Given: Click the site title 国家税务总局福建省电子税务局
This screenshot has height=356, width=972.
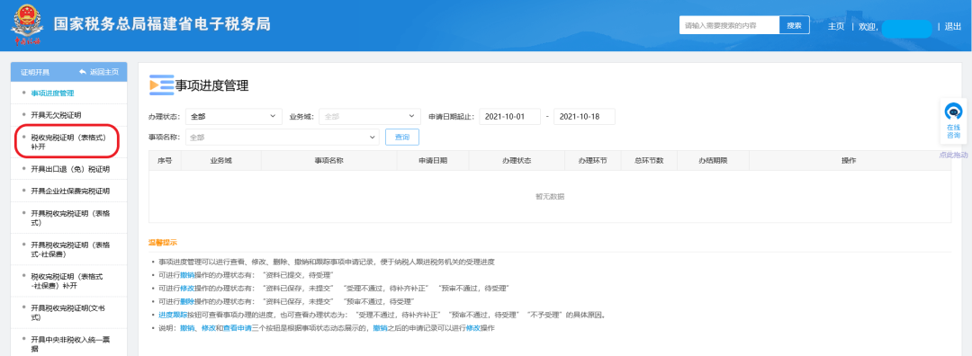Looking at the screenshot, I should point(162,24).
